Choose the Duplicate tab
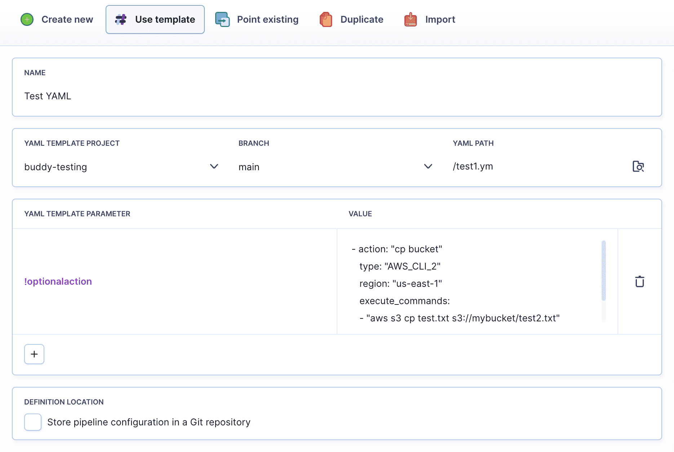 pos(351,19)
